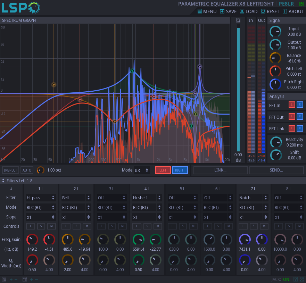Toggle FFT Out left channel button

(x=292, y=117)
